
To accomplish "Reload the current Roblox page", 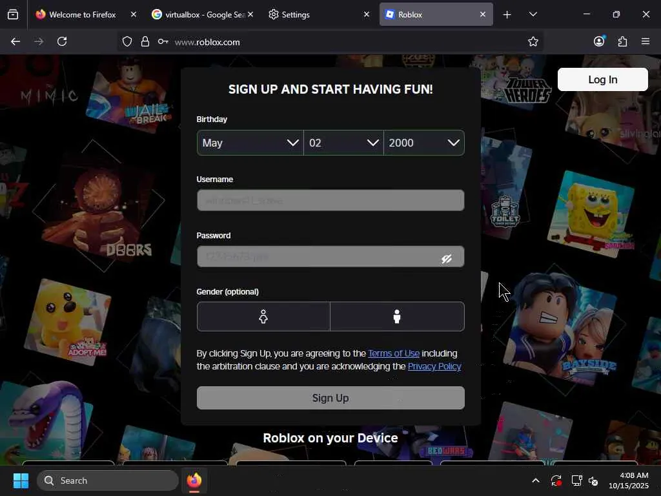I will pyautogui.click(x=62, y=41).
